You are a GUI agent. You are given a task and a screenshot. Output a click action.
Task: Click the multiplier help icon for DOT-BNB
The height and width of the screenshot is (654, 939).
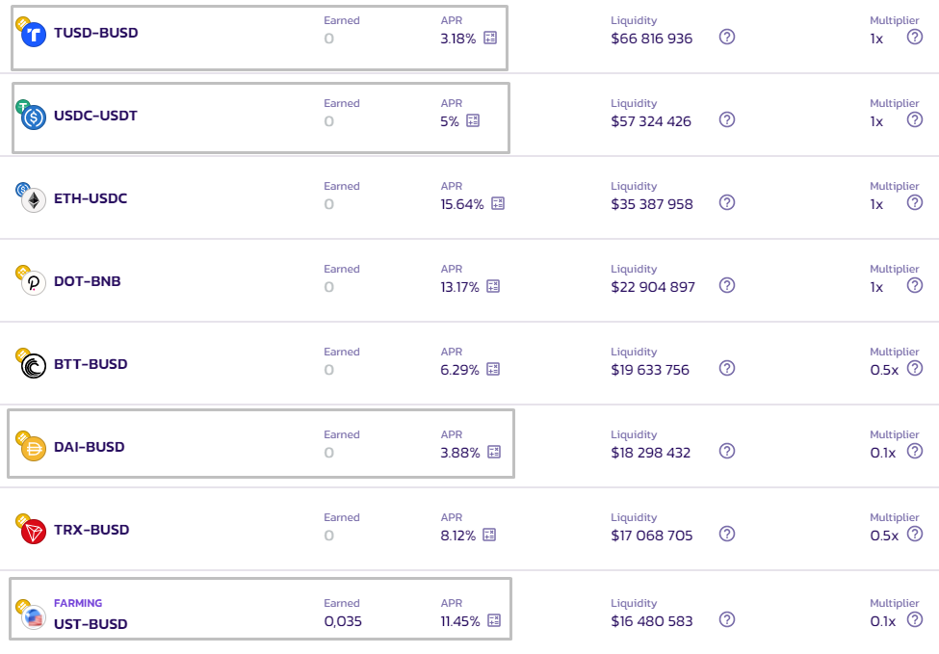click(915, 285)
